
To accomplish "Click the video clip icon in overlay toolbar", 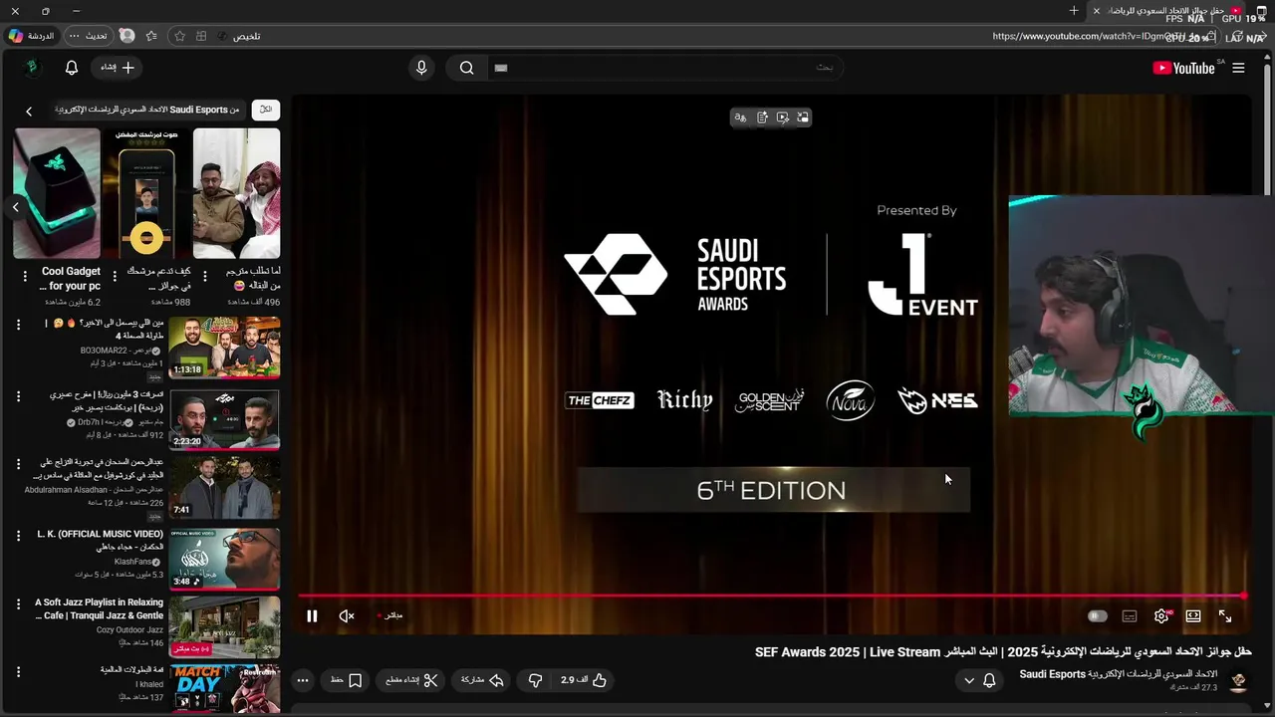I will pyautogui.click(x=783, y=118).
